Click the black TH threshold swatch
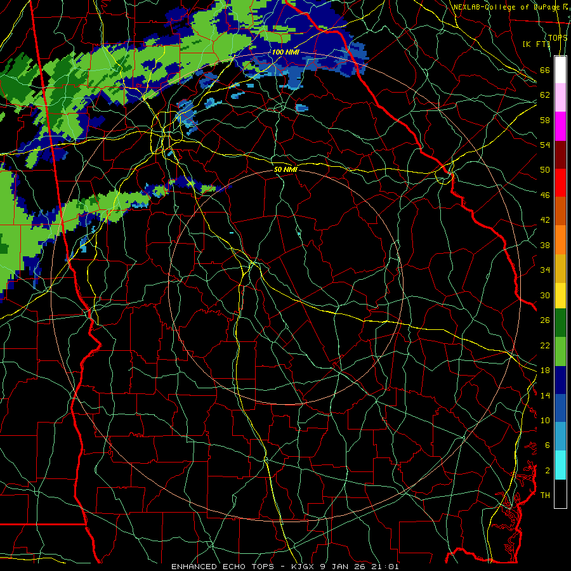571x571 pixels. 560,494
